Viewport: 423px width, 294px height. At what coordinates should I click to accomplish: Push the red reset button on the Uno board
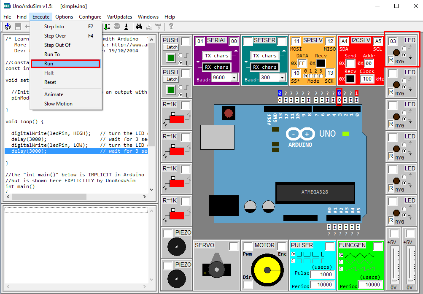pos(229,113)
